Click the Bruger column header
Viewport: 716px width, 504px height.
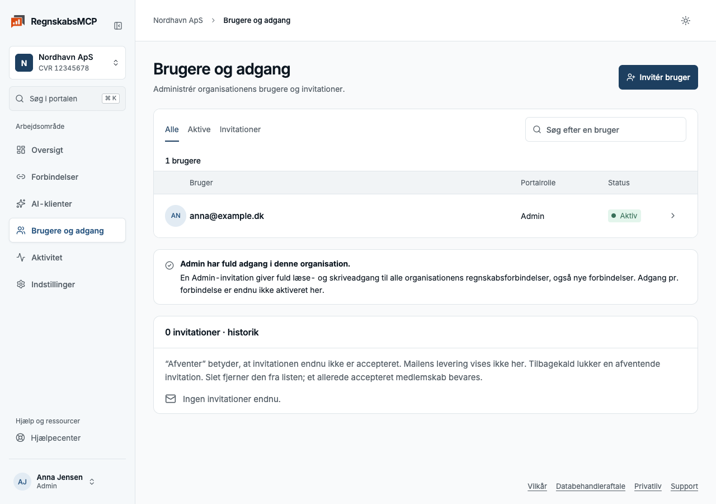click(201, 183)
